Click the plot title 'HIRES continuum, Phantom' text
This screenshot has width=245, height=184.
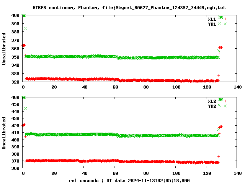pyautogui.click(x=66, y=8)
